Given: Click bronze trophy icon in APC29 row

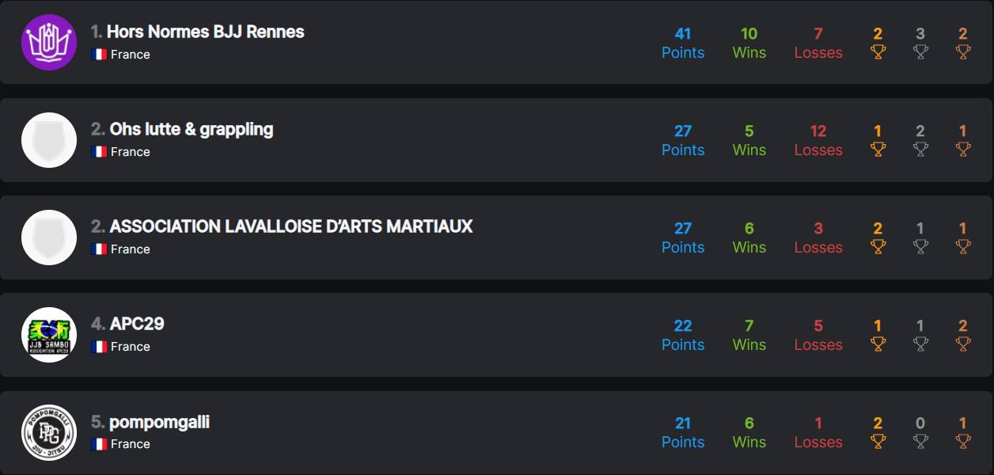Looking at the screenshot, I should (x=962, y=344).
